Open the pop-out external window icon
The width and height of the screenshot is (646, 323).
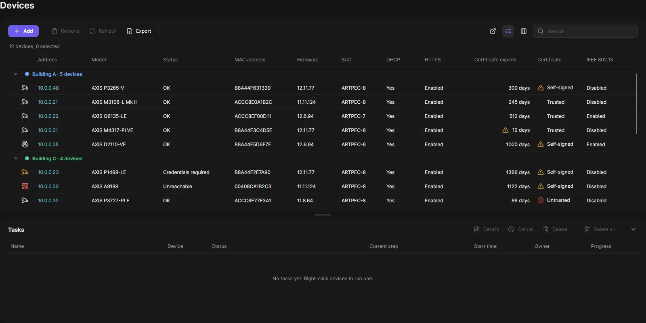493,31
